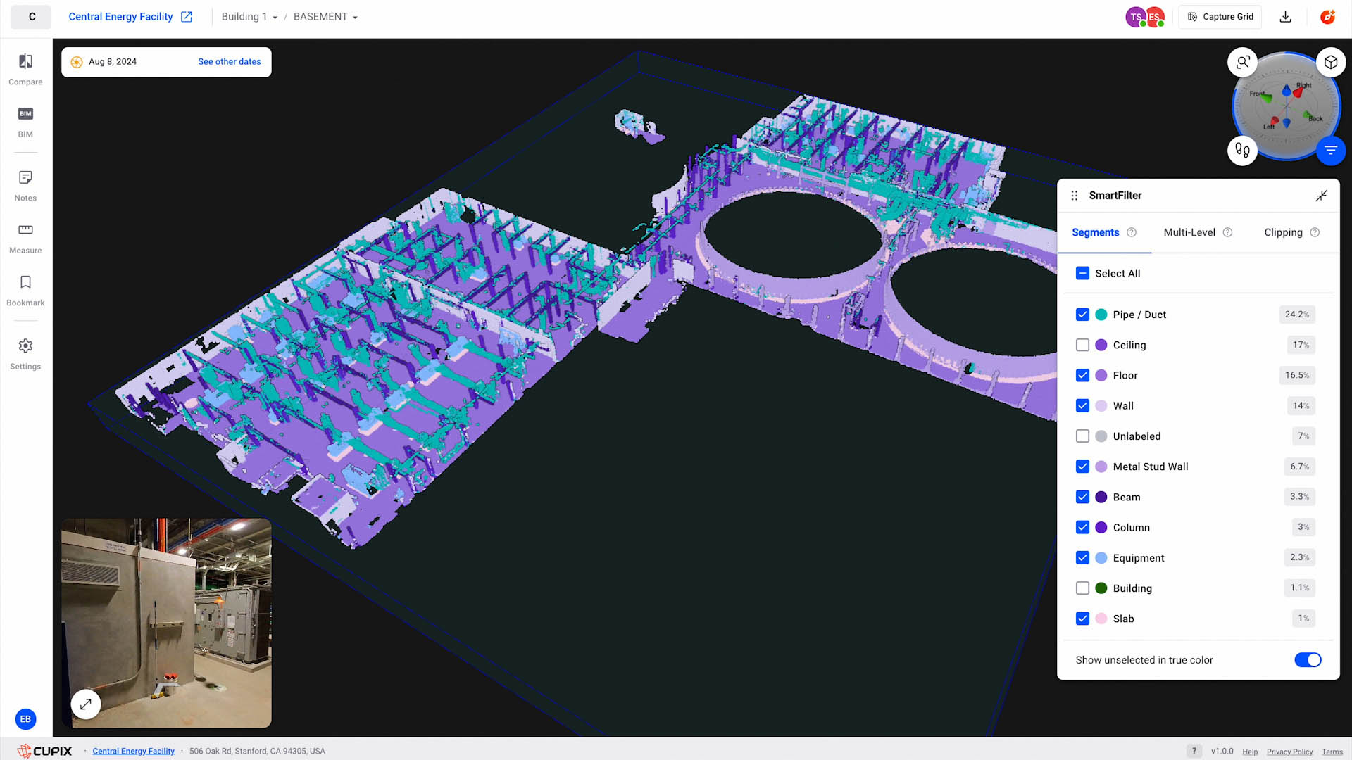The image size is (1352, 760).
Task: Open the Privacy Policy link
Action: [1289, 752]
